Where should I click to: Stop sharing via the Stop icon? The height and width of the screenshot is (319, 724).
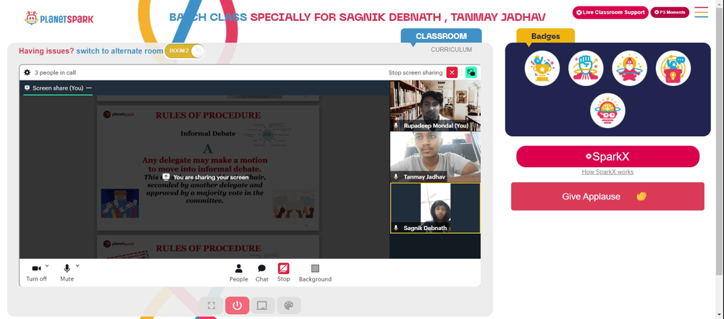pyautogui.click(x=284, y=273)
